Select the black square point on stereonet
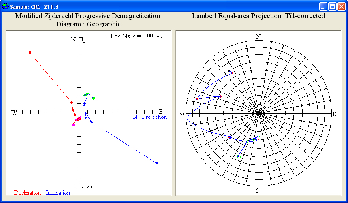The height and width of the screenshot is (203, 348). point(229,71)
